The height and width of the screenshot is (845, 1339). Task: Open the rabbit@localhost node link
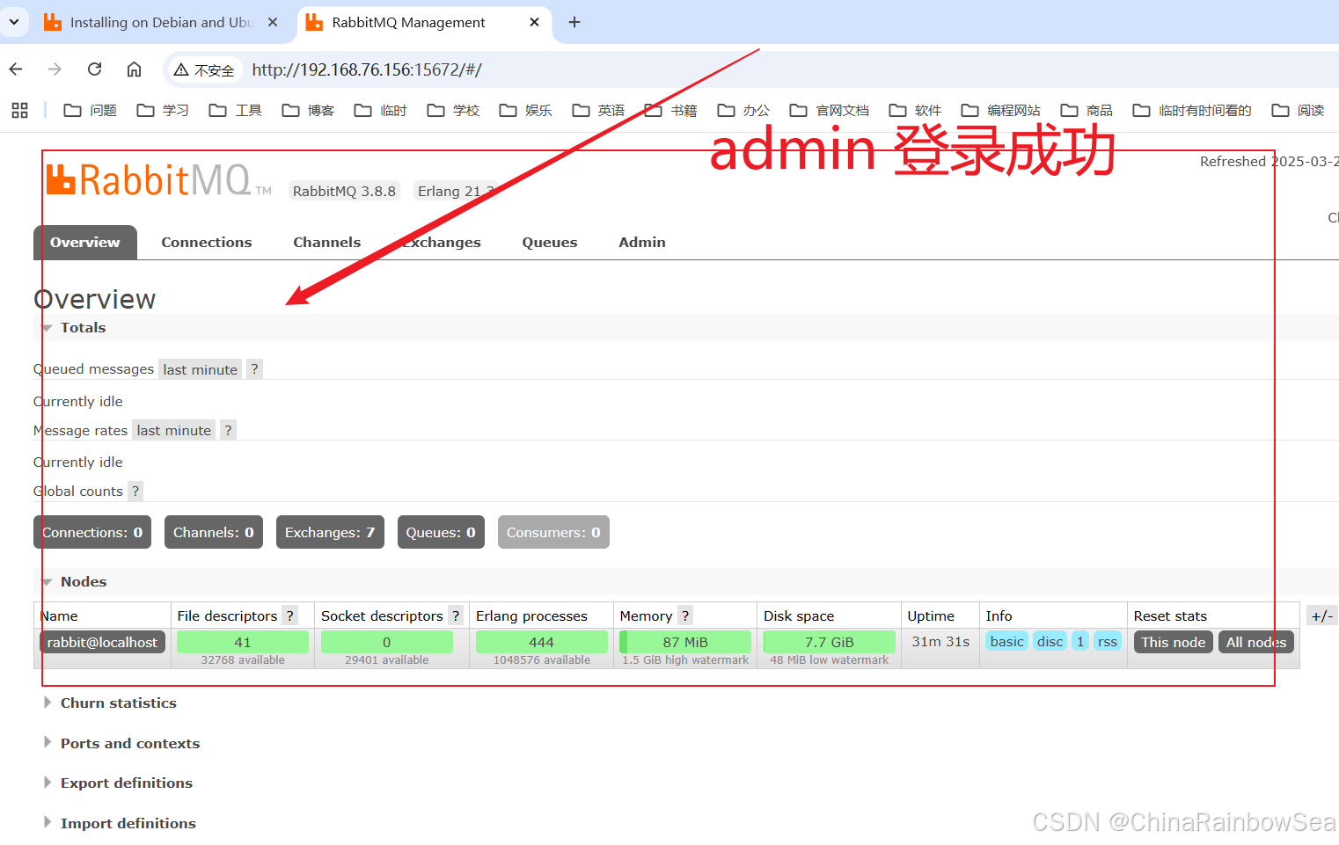click(102, 642)
